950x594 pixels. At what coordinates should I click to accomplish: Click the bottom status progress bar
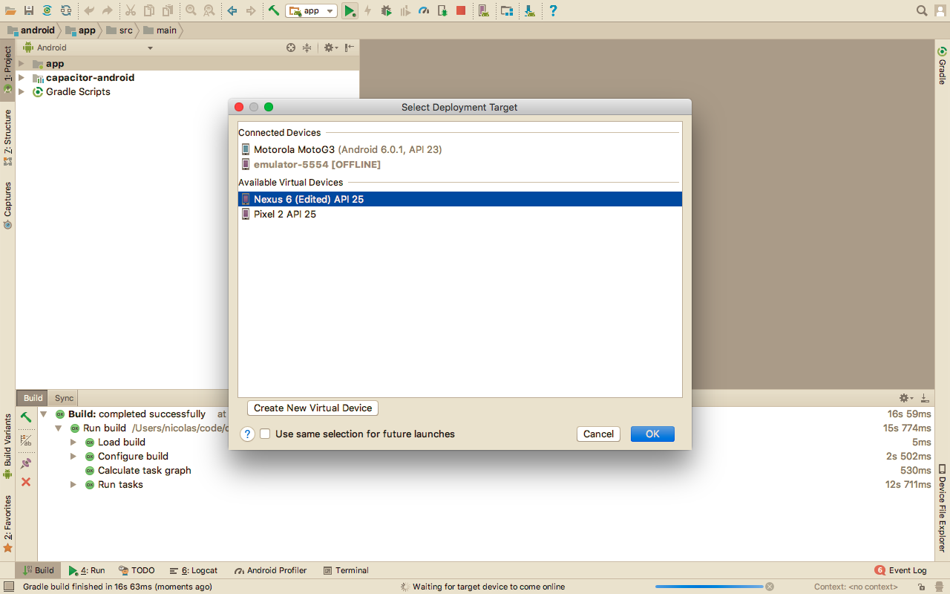(707, 586)
